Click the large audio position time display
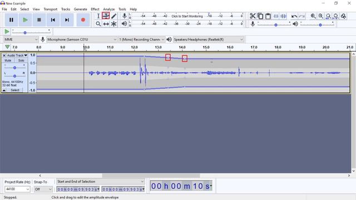Screen dimensions: 356x200 click(181, 186)
